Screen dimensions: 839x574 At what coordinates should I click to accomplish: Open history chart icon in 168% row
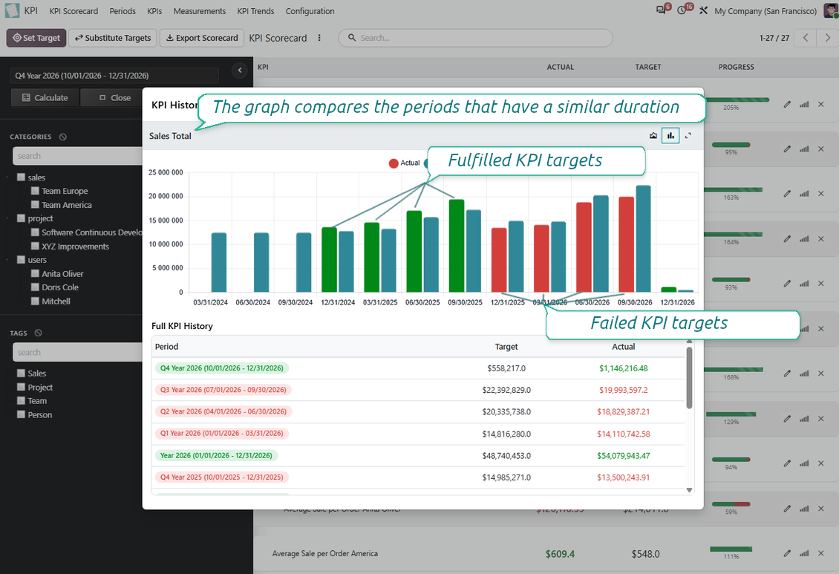(804, 374)
